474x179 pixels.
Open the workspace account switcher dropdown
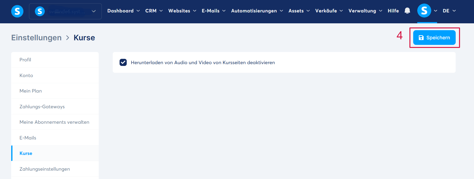click(65, 11)
